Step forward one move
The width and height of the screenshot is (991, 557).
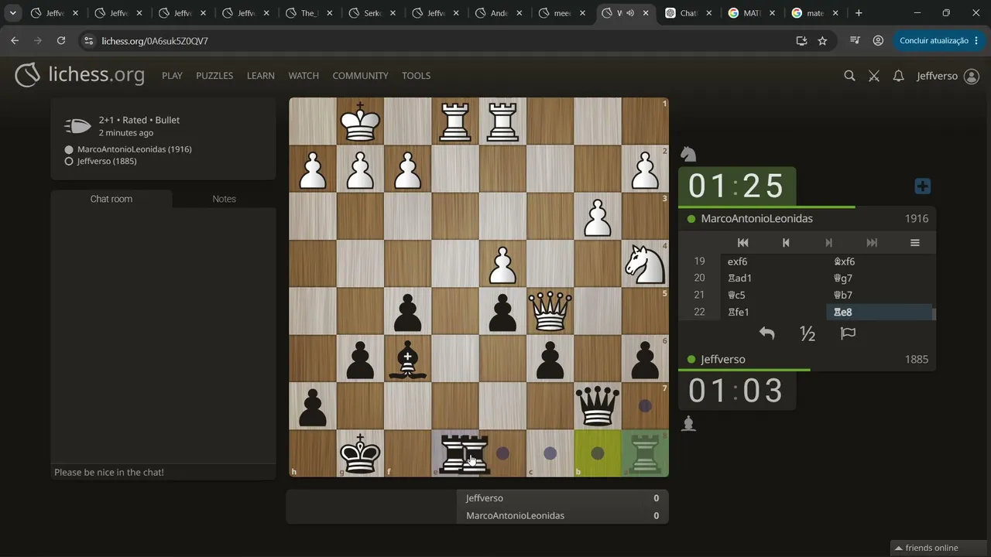[x=828, y=243]
